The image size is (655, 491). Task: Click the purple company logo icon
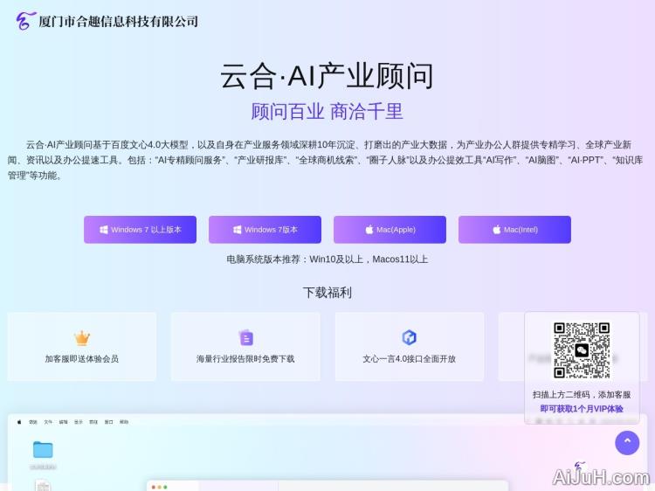pos(25,20)
